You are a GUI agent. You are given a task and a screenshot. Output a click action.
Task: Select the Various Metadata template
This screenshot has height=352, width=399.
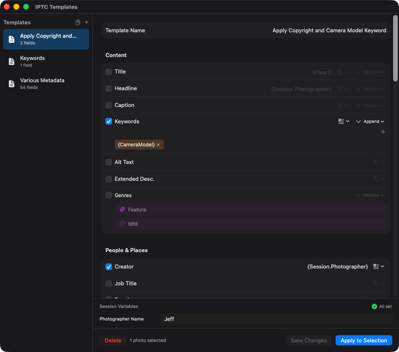(46, 83)
